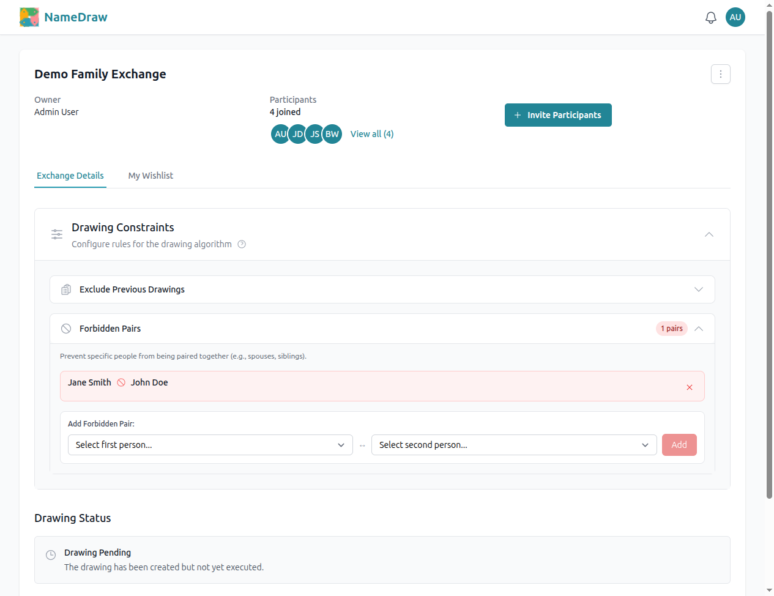The width and height of the screenshot is (774, 596).
Task: Click the page vertical scrollbar
Action: [x=769, y=245]
